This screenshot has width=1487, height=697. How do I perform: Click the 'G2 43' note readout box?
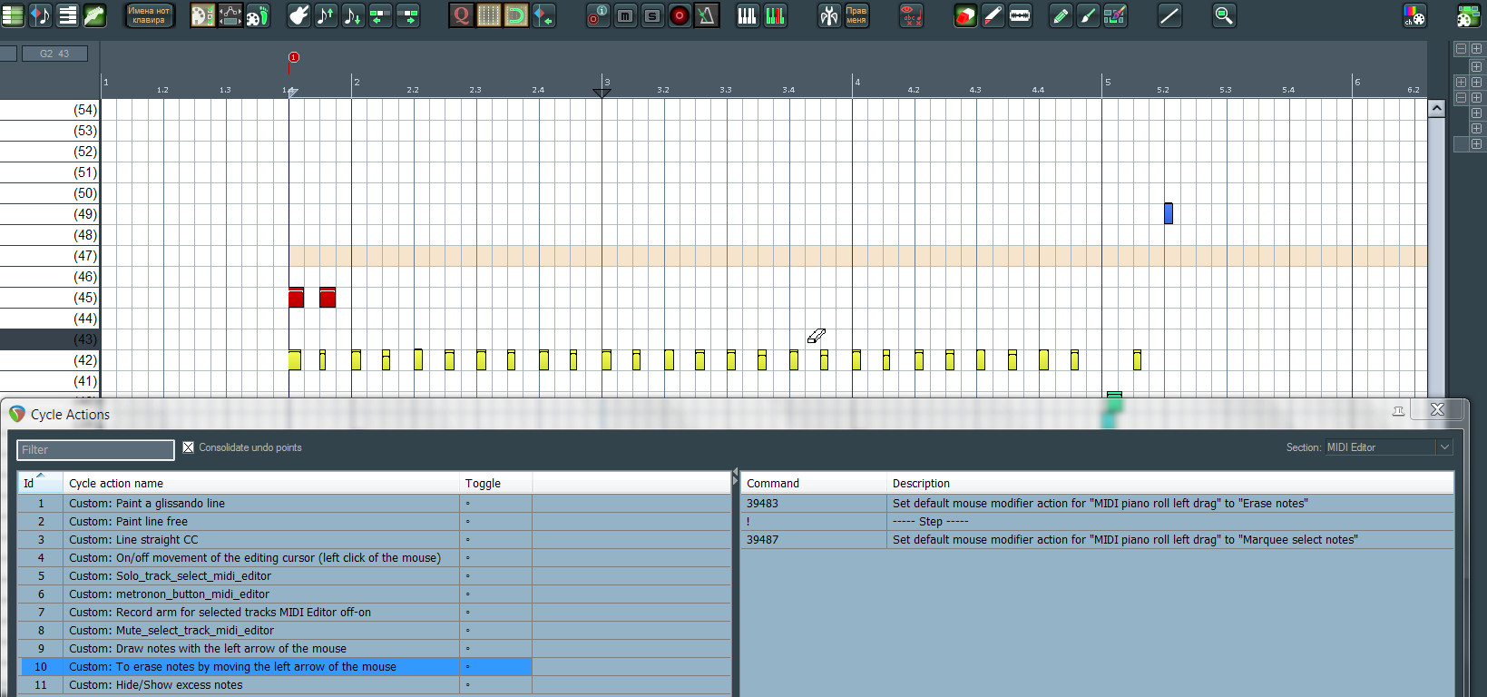click(54, 54)
